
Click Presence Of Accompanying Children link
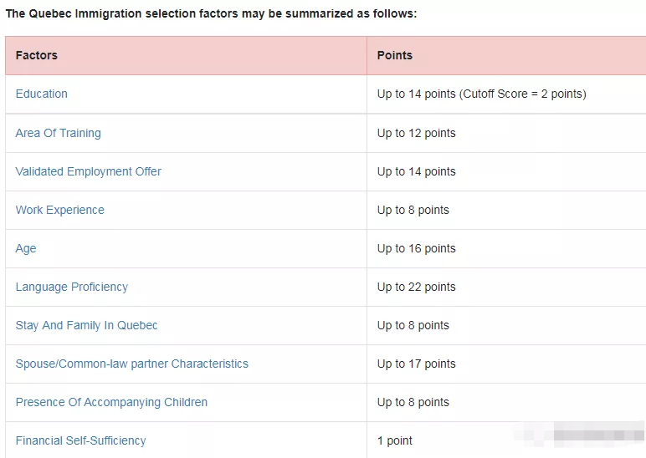click(111, 402)
